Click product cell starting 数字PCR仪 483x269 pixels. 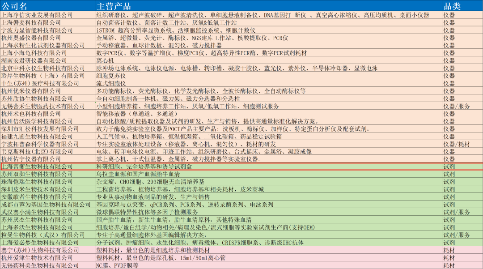(269, 53)
